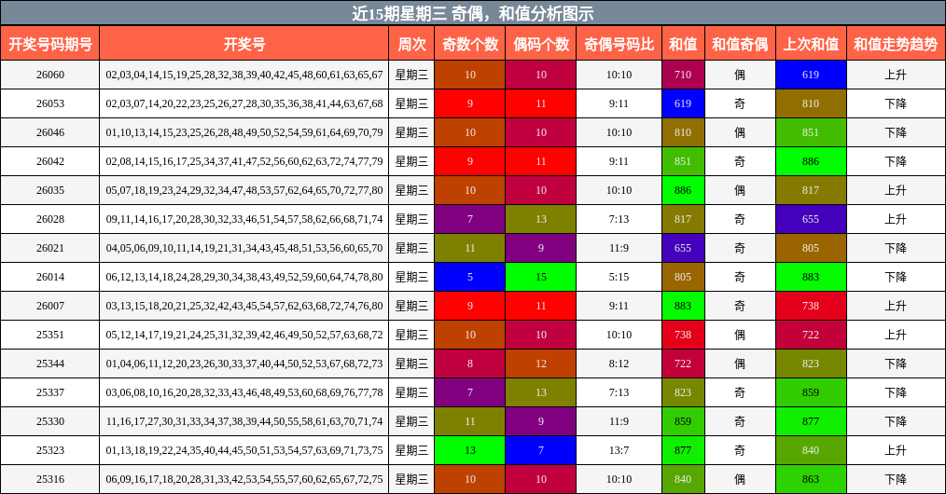Select issue number 25337

click(x=50, y=392)
